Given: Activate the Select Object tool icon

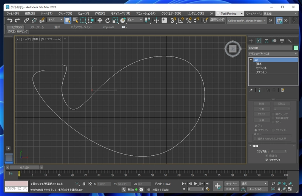Looking at the screenshot, I should 68,20.
